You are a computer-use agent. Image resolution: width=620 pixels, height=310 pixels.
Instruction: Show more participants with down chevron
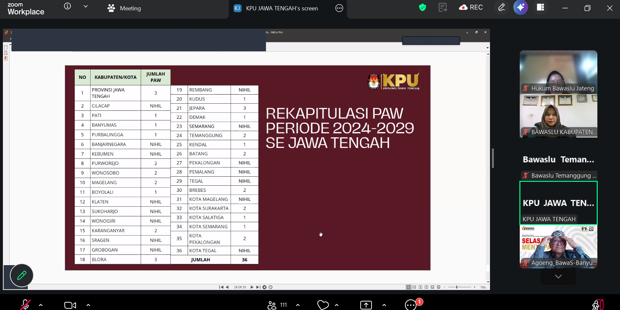click(558, 276)
